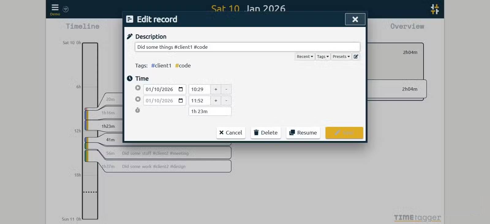Click the Resume button
Screen dimensions: 490x224
(x=303, y=133)
